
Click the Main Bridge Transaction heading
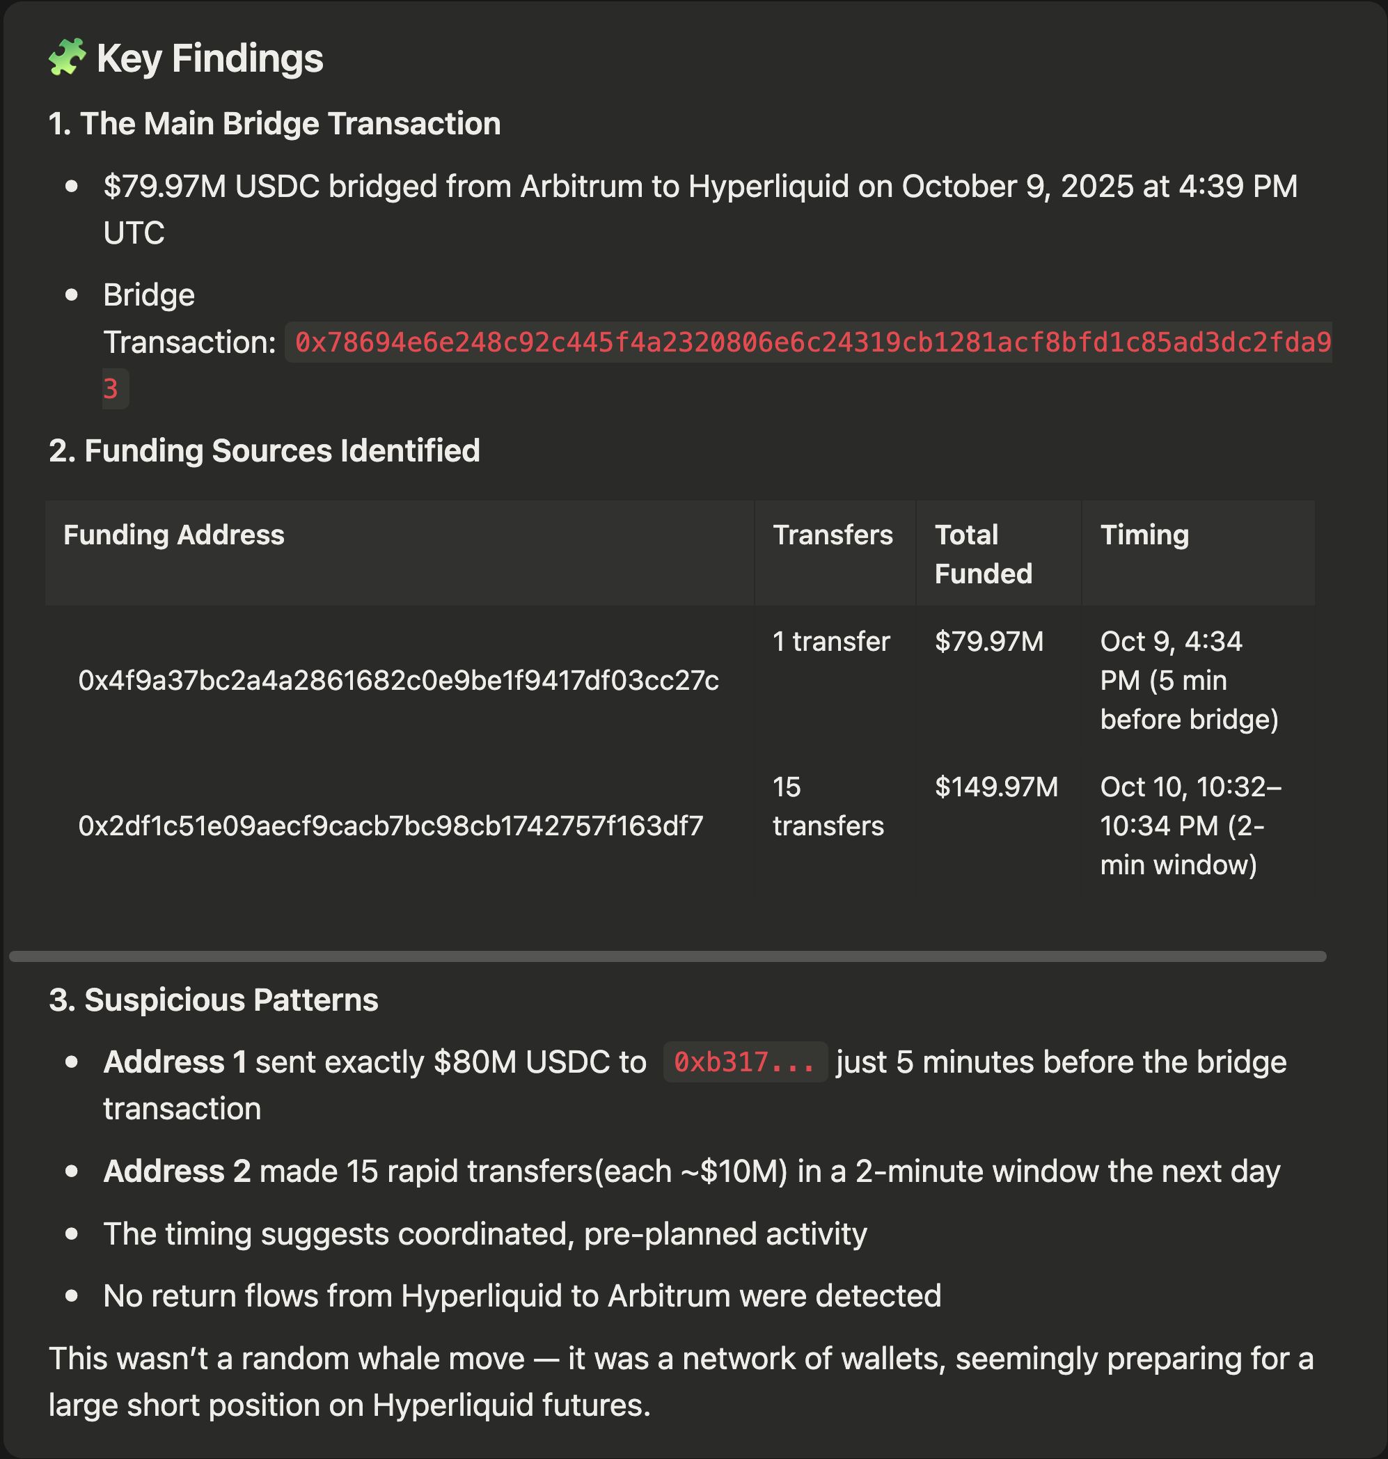274,124
